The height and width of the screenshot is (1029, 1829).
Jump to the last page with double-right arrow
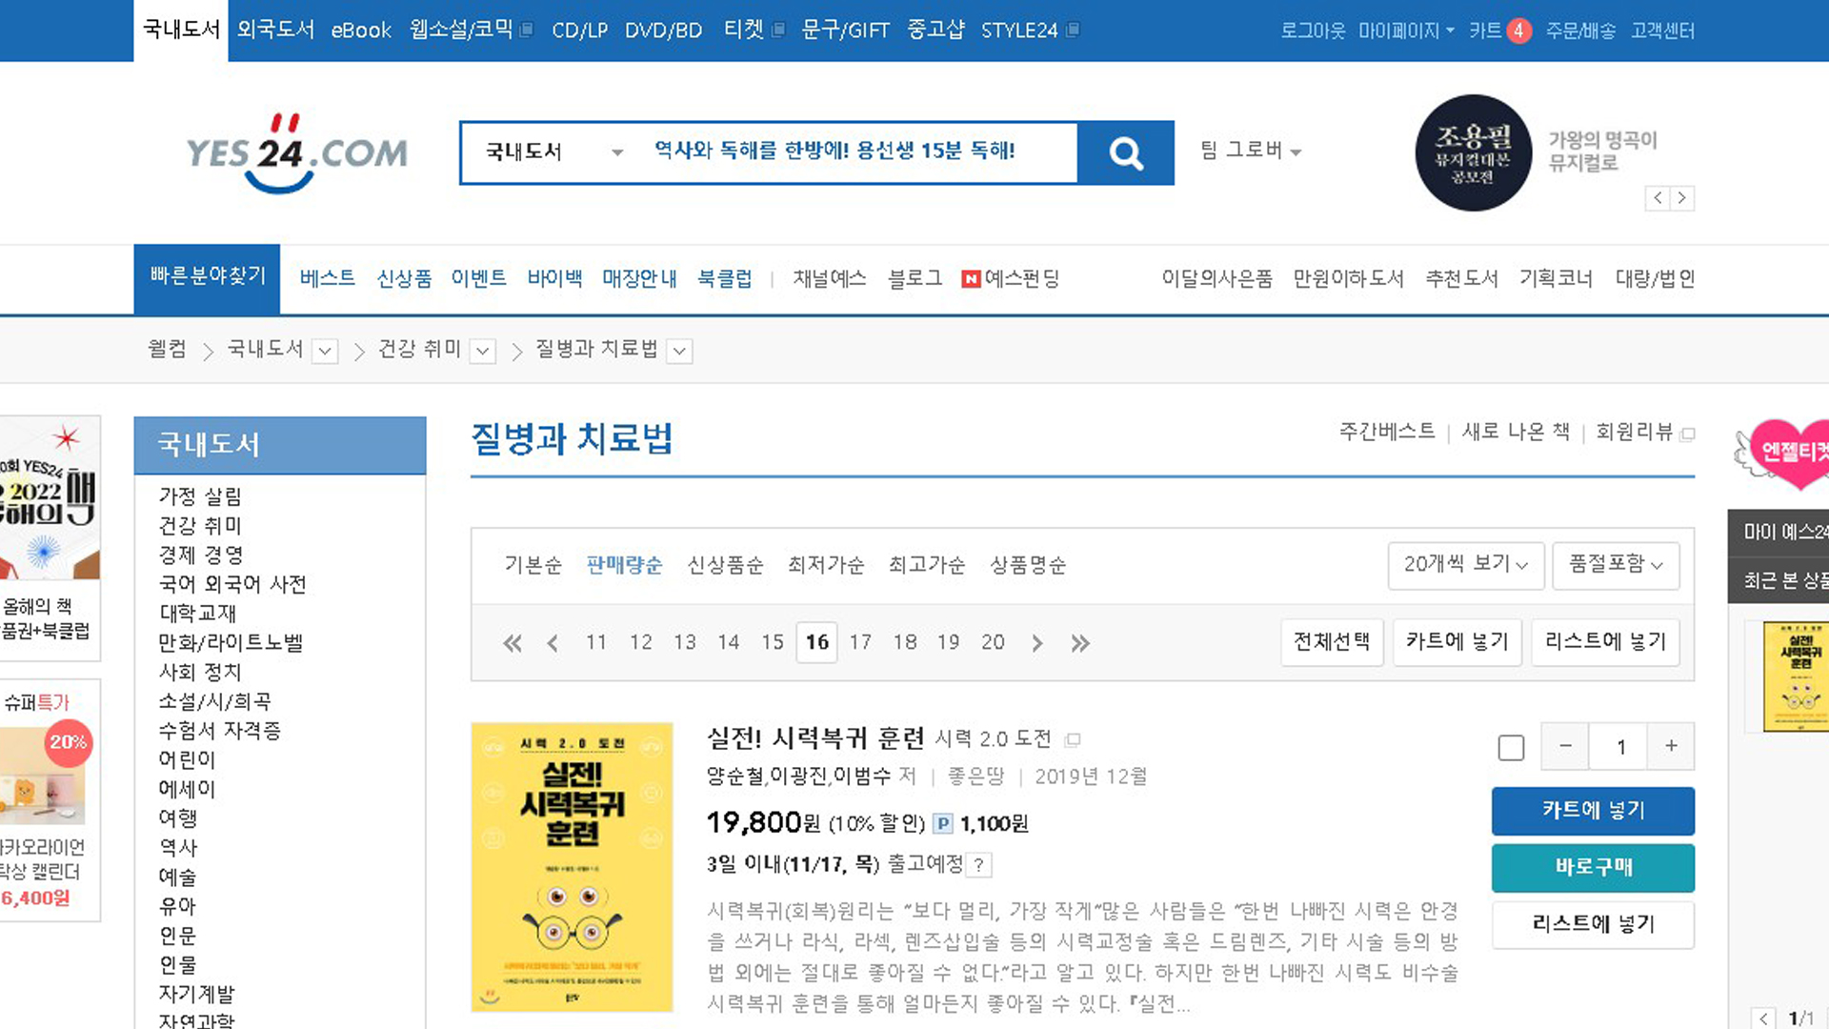click(x=1079, y=643)
